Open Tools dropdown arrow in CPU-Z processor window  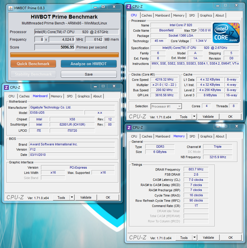pos(194,117)
